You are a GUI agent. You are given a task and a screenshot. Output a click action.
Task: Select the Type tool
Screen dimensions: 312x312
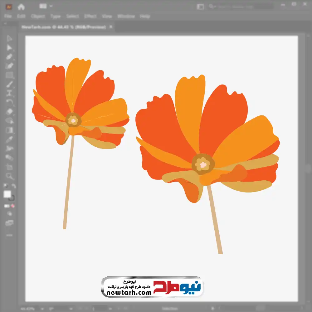(x=9, y=94)
